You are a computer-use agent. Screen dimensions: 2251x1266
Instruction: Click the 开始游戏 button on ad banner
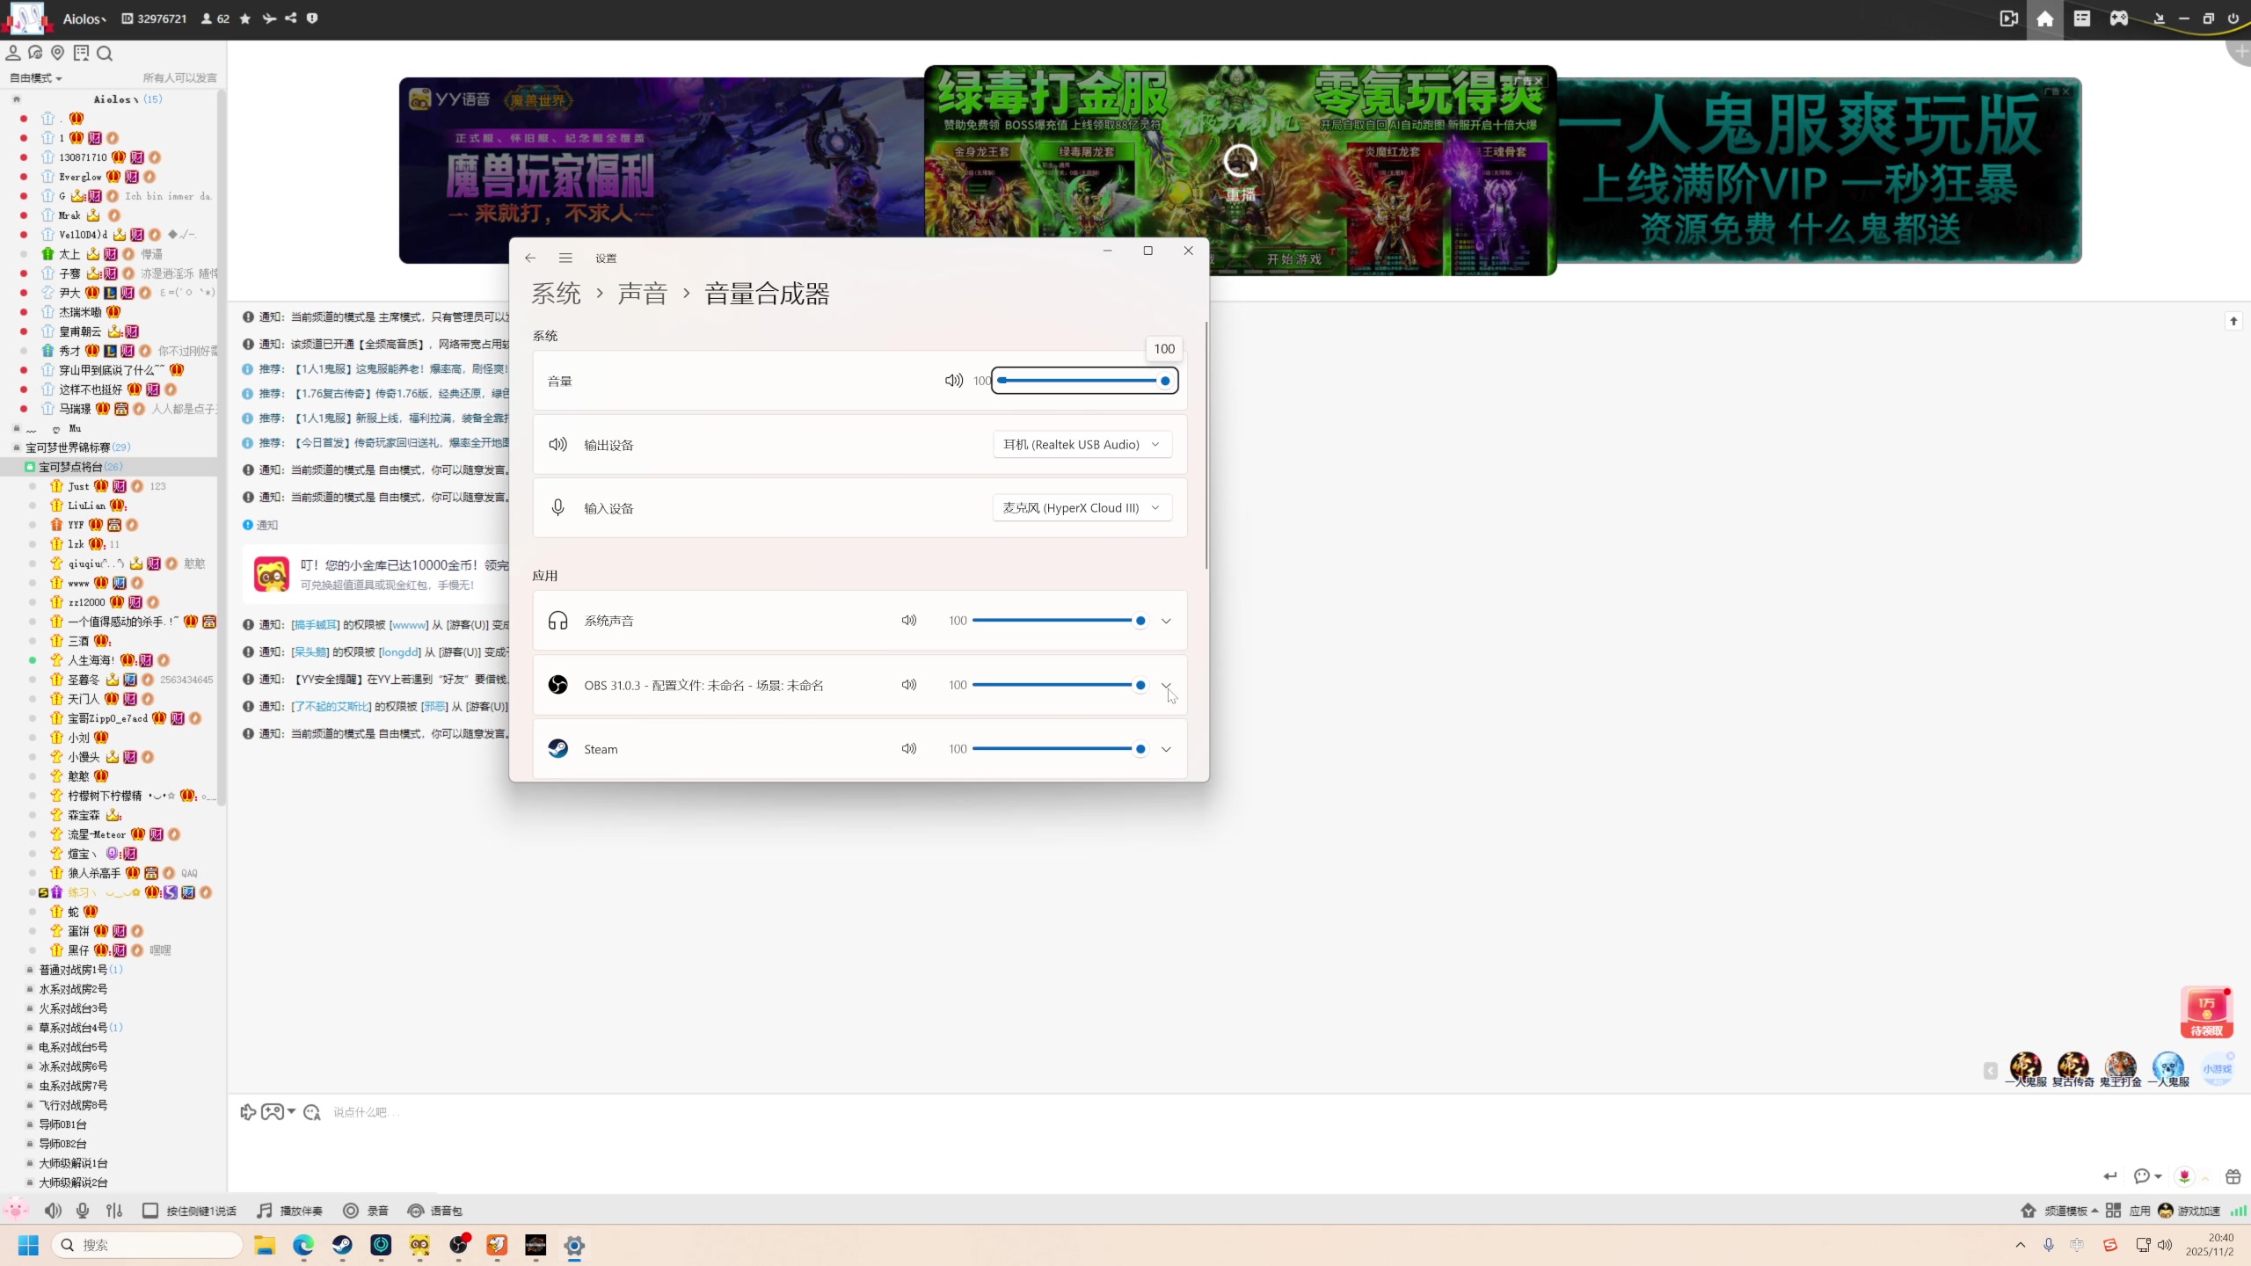tap(1293, 259)
